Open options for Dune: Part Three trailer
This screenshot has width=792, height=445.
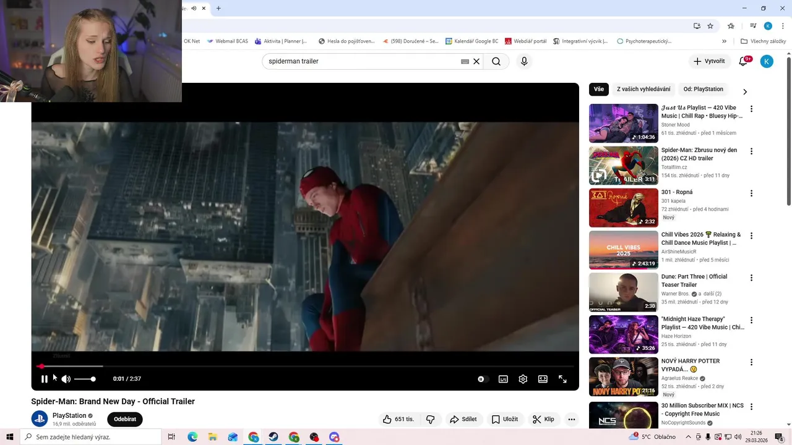(x=751, y=278)
